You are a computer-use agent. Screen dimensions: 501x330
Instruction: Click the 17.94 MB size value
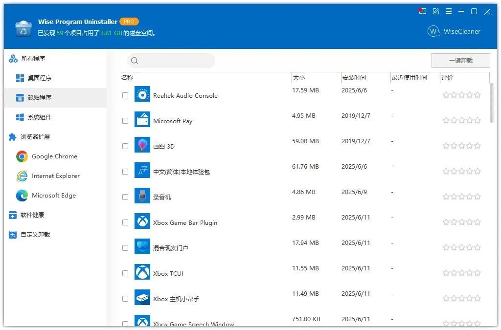click(305, 243)
